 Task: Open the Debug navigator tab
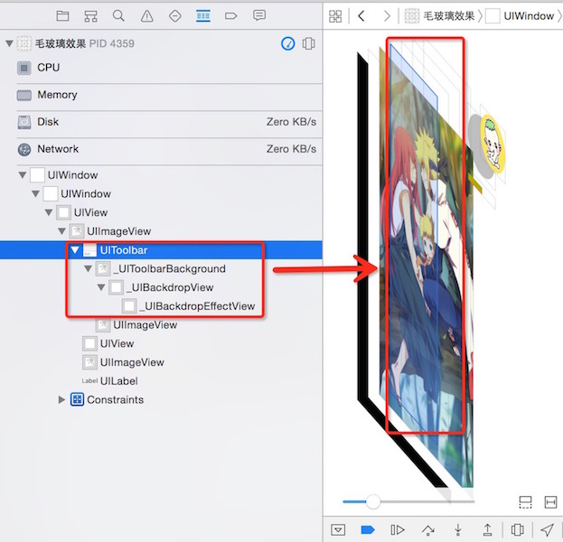point(203,16)
